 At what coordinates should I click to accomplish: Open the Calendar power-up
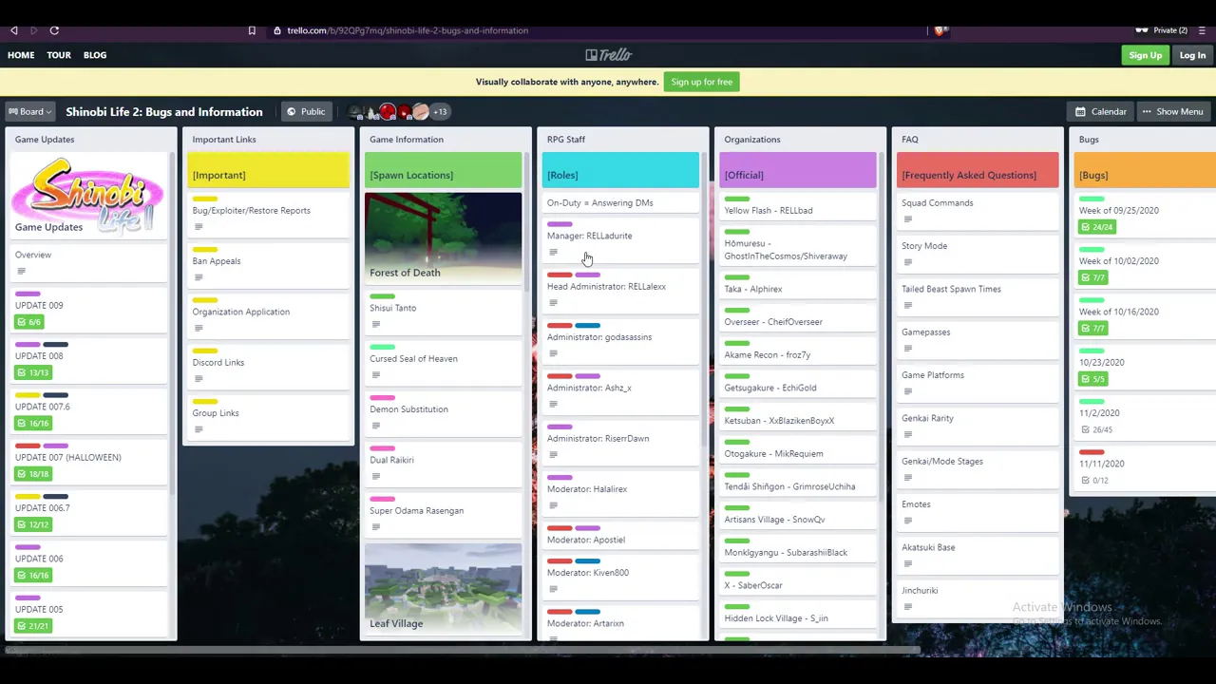(x=1100, y=112)
